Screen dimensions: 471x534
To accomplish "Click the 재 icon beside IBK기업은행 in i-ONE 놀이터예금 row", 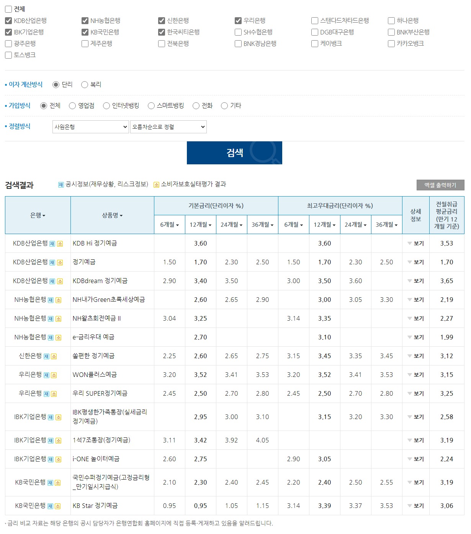I will [50, 459].
